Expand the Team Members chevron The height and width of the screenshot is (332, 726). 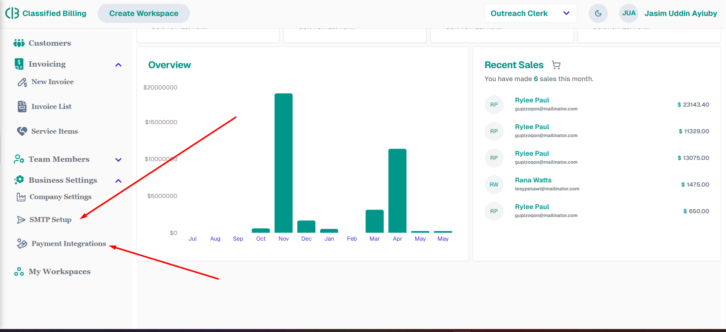[118, 160]
